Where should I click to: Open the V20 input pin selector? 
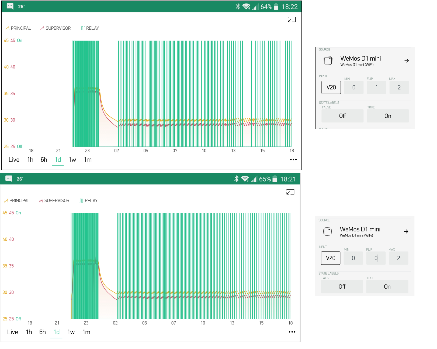pos(331,87)
